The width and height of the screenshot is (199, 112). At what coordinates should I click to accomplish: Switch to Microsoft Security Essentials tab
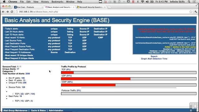pos(91,7)
